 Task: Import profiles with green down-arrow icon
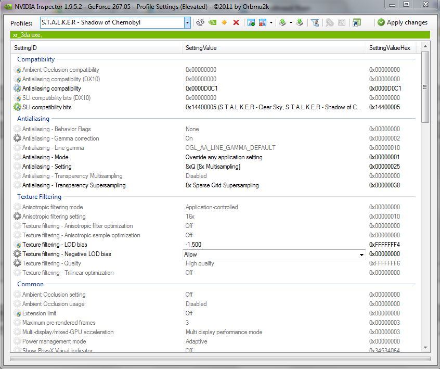300,22
